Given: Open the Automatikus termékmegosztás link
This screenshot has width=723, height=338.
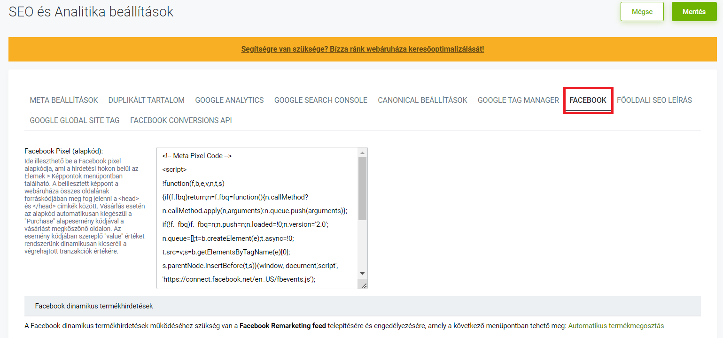Looking at the screenshot, I should point(616,325).
